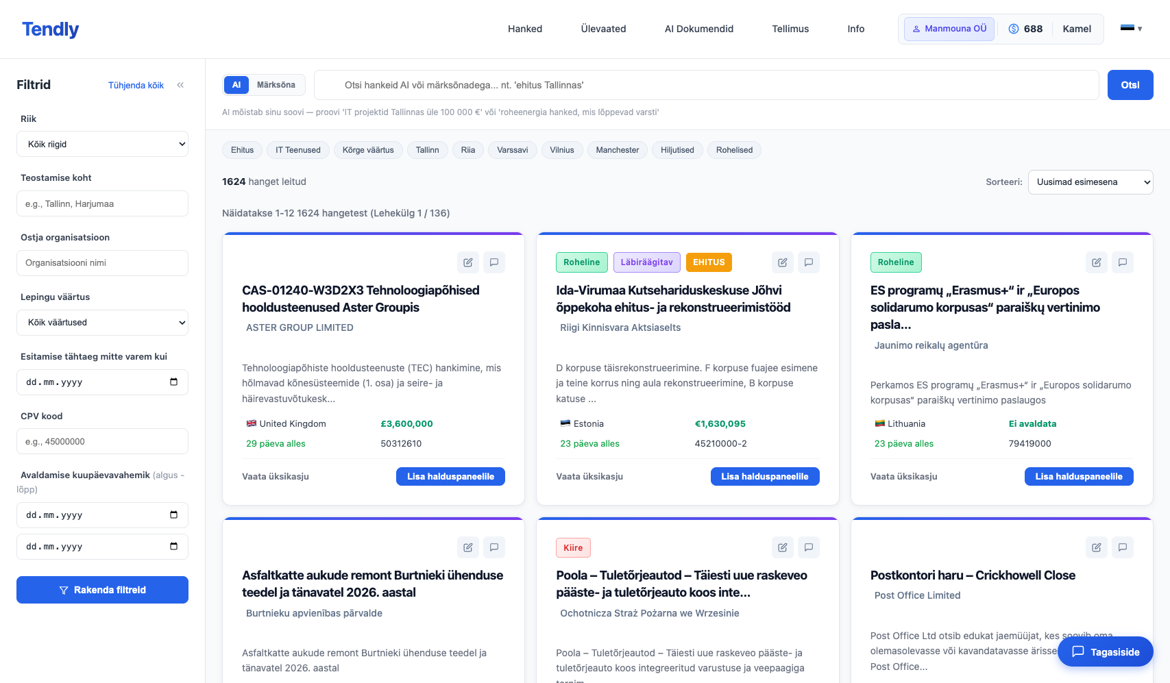Viewport: 1170px width, 683px height.
Task: Open the Sorteeri sorting dropdown
Action: tap(1090, 182)
